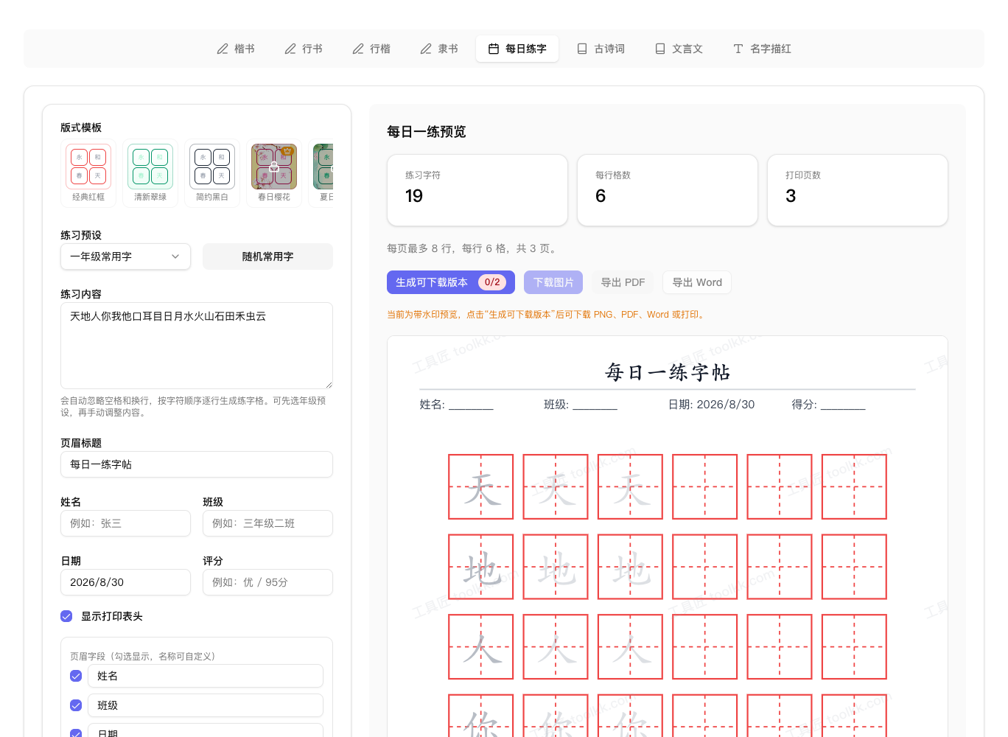Image resolution: width=1008 pixels, height=737 pixels.
Task: Click the calendar icon on 每日练字 tab
Action: coord(494,49)
